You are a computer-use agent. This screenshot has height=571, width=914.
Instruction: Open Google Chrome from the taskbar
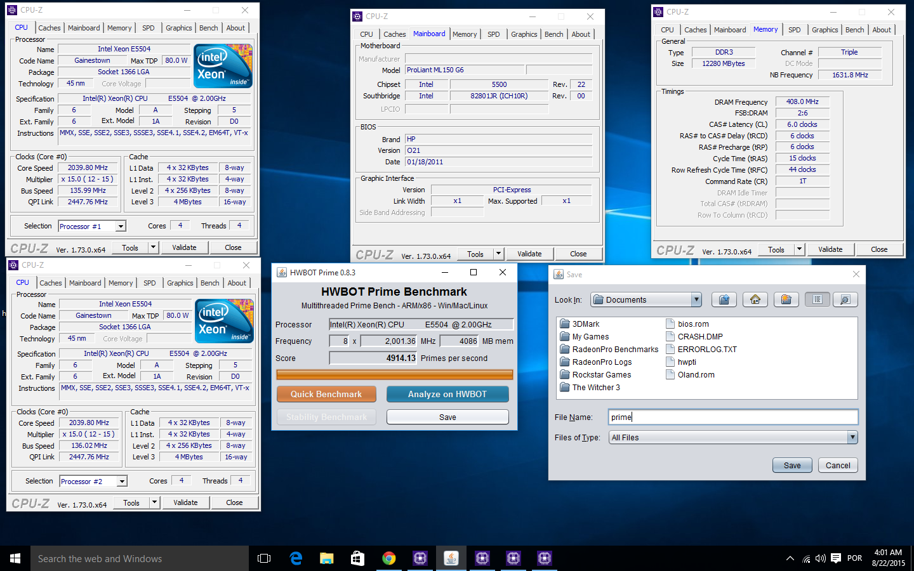[x=389, y=558]
